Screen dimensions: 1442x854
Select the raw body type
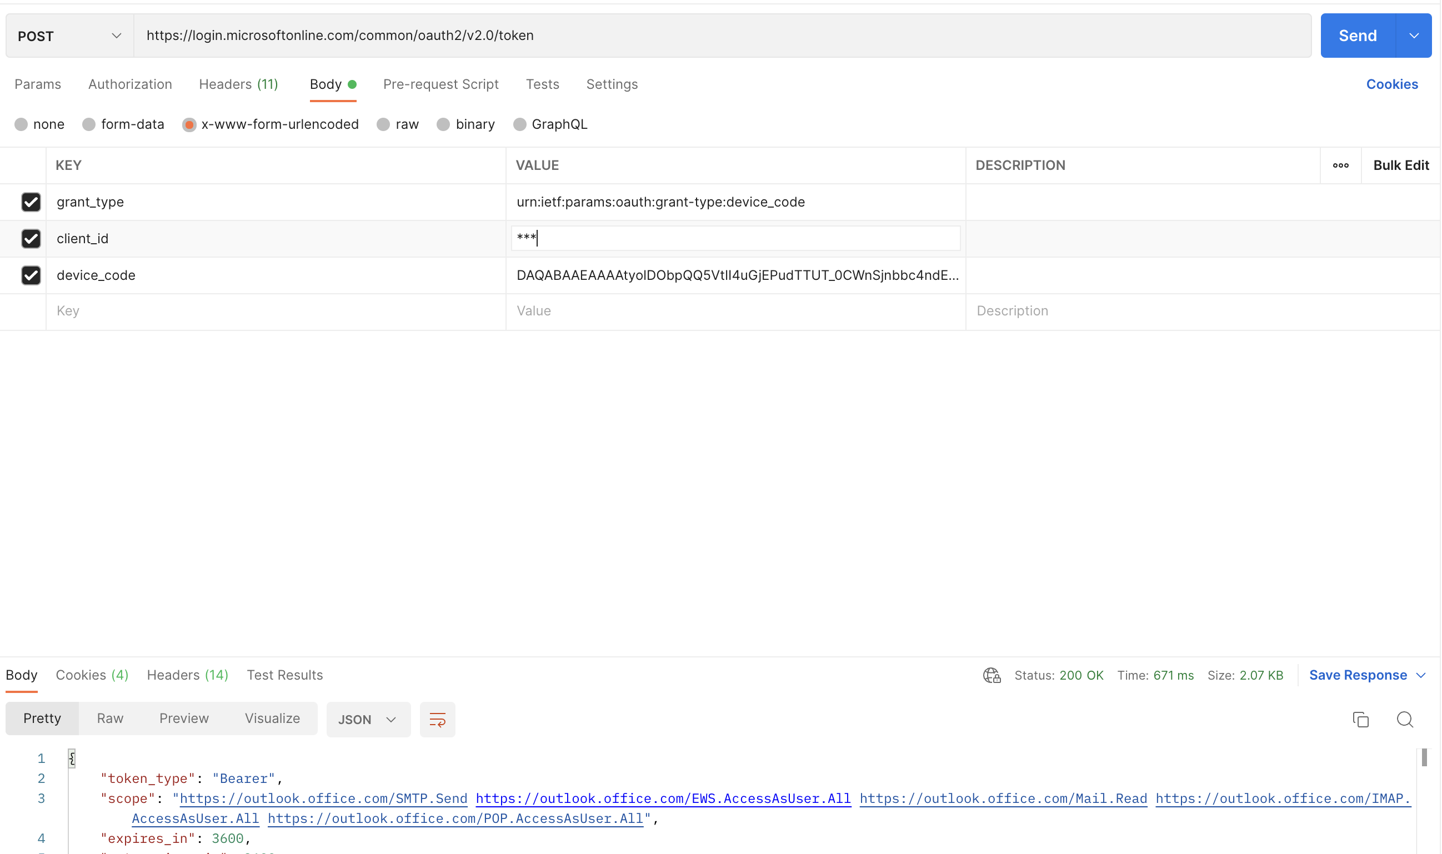click(383, 124)
